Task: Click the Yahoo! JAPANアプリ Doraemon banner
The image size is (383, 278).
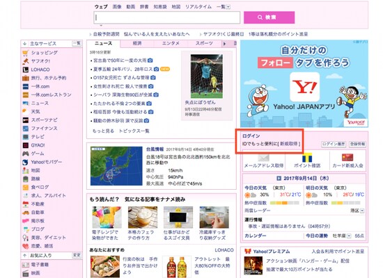Action: coord(304,83)
